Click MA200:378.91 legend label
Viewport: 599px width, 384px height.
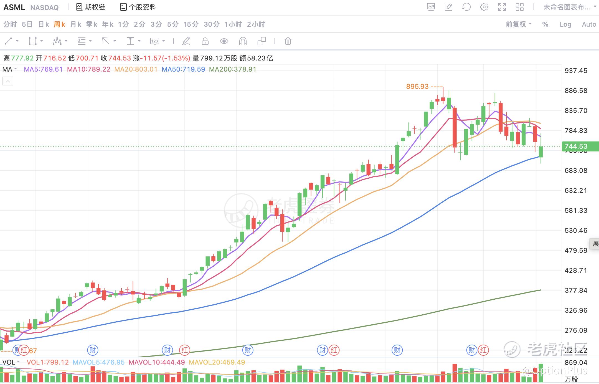[233, 69]
